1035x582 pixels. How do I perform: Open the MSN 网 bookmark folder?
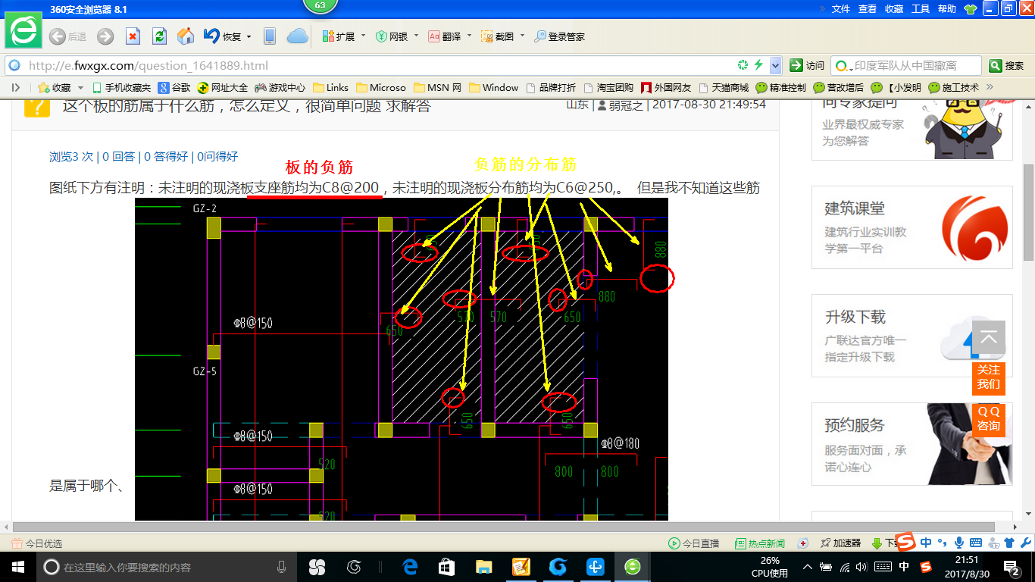coord(437,88)
